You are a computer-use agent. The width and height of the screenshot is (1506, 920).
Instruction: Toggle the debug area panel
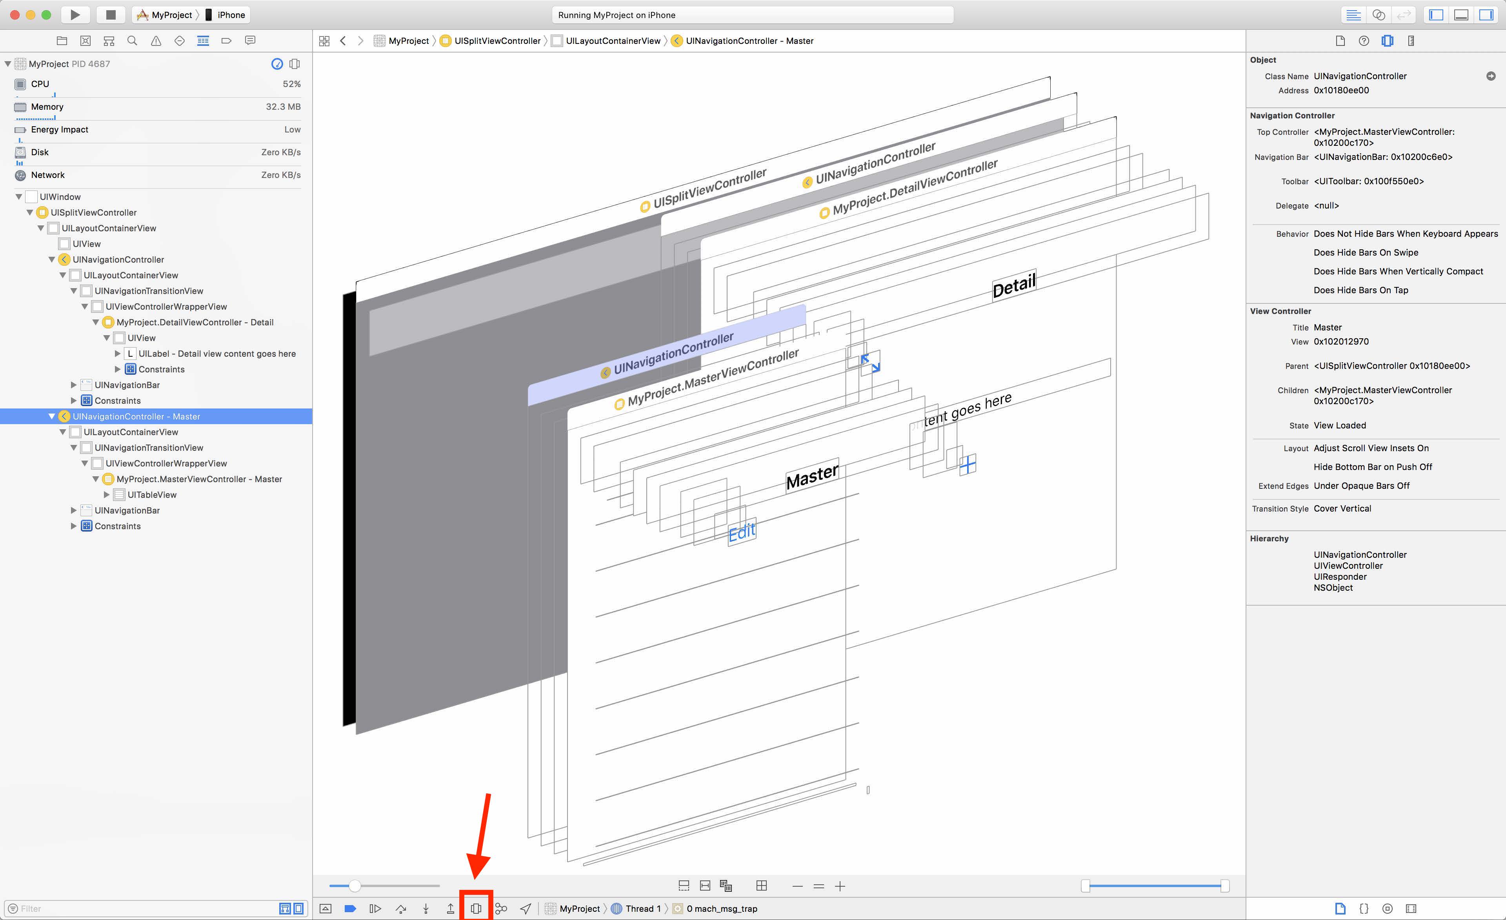click(x=1461, y=15)
